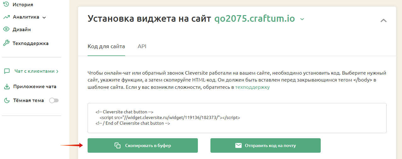Open Техподдержка wrench icon
The width and height of the screenshot is (402, 159).
coord(6,43)
